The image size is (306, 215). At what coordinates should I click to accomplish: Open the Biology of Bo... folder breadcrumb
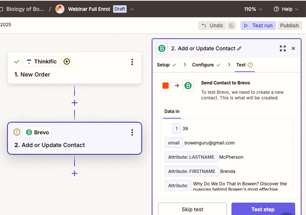[25, 9]
